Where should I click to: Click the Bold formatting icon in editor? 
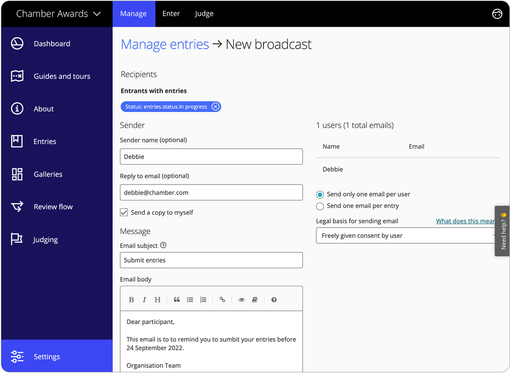point(131,300)
